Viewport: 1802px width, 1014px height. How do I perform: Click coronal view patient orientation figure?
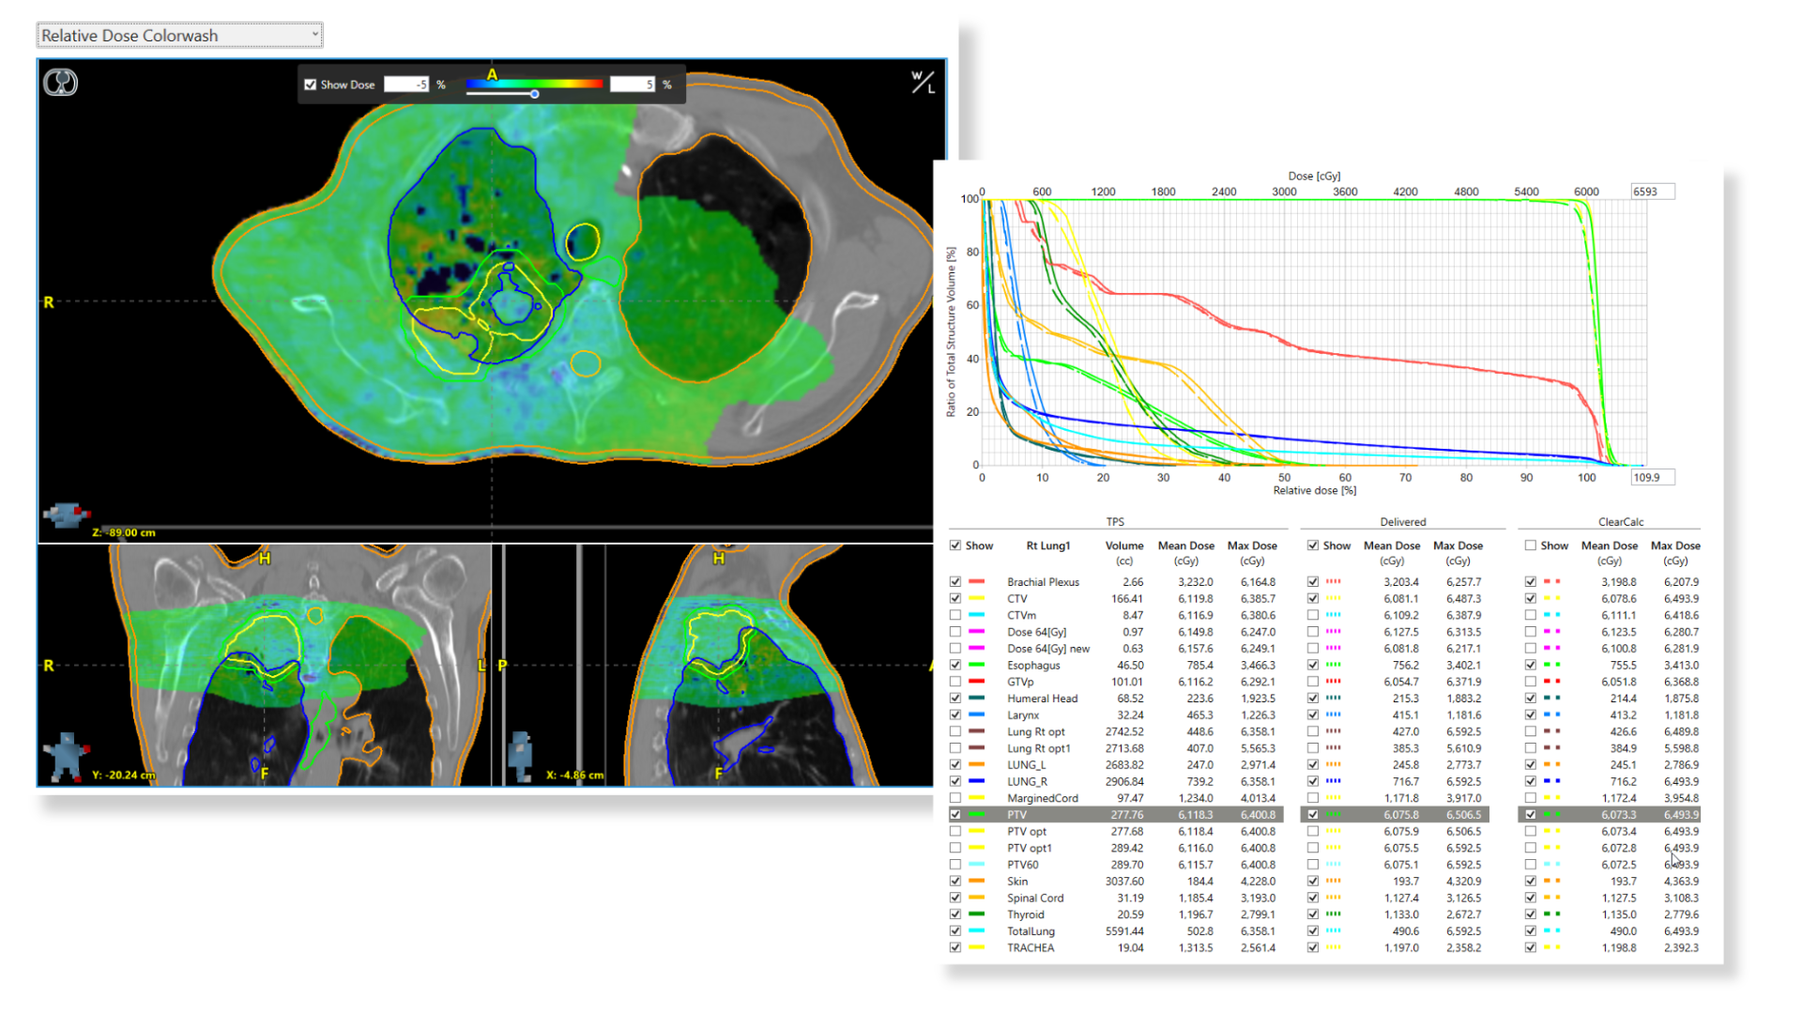(x=66, y=756)
